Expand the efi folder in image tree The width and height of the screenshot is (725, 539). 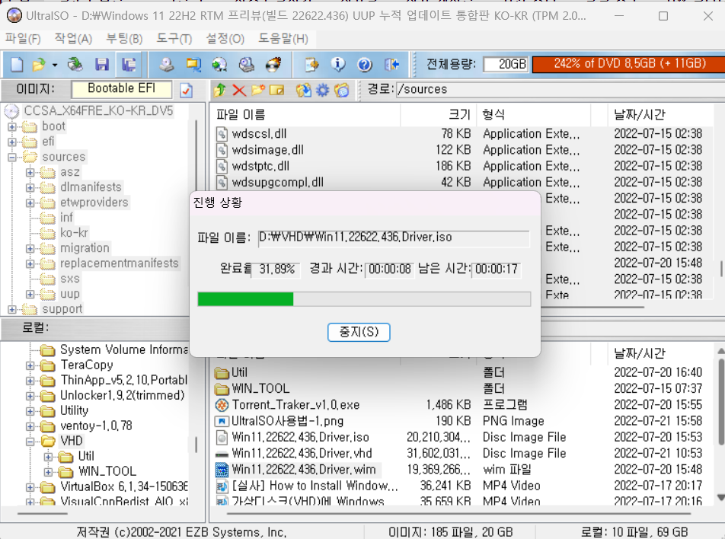click(12, 142)
